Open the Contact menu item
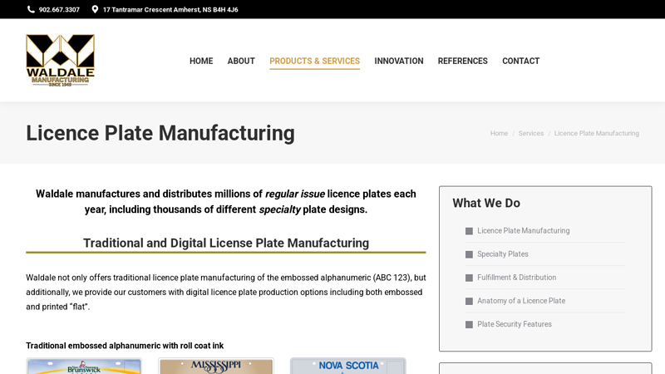Image resolution: width=665 pixels, height=374 pixels. pyautogui.click(x=521, y=61)
